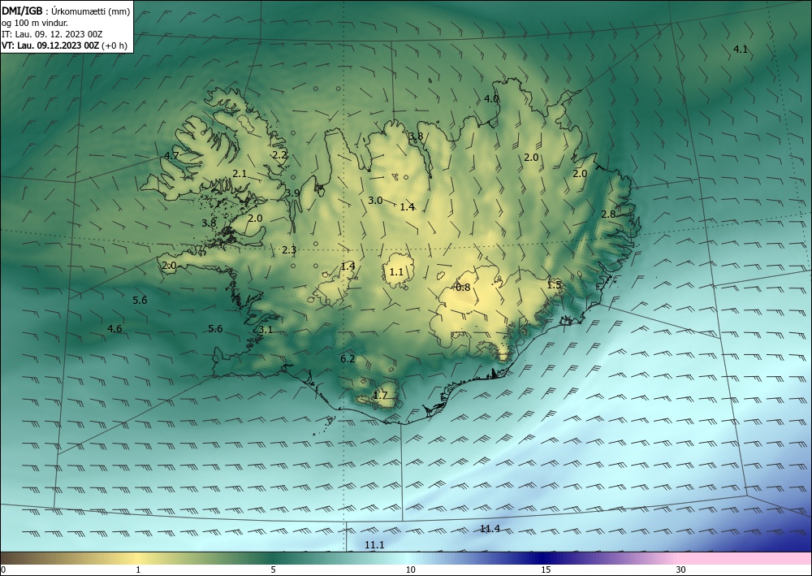Click the valid time "VT: Lau. 09.12.2023 00Z (+0 h)"

pyautogui.click(x=64, y=45)
